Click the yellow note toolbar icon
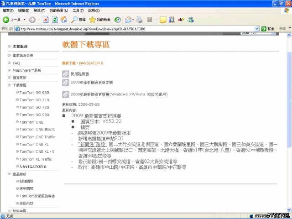292x219 pixels. 163,20
